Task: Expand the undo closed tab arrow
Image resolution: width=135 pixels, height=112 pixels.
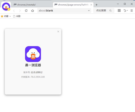Action: coord(127,10)
